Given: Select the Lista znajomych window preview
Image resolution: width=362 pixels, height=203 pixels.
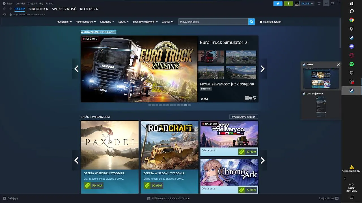Looking at the screenshot, I should pos(321,107).
